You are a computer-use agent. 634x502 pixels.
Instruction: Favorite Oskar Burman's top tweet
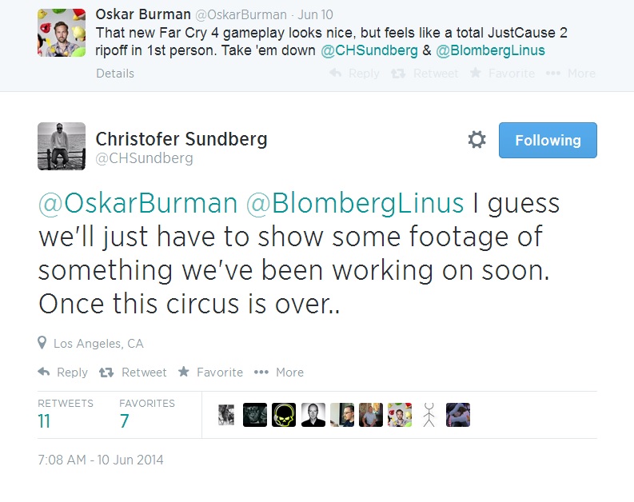pyautogui.click(x=502, y=74)
